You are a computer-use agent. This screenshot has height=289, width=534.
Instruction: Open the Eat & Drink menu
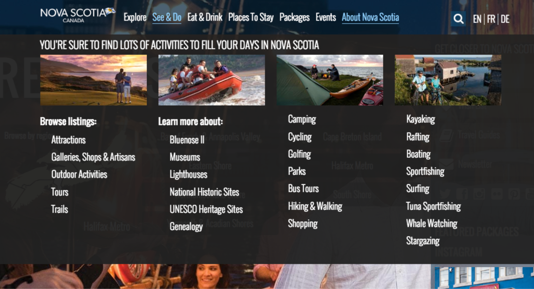(205, 17)
